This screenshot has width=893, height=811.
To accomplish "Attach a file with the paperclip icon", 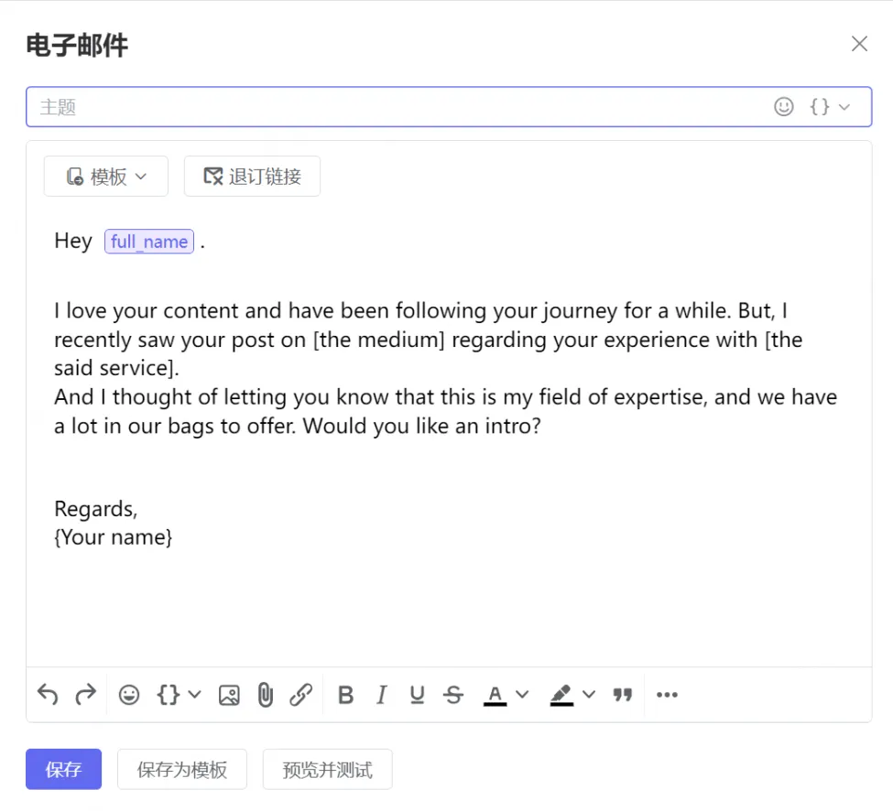I will 265,695.
